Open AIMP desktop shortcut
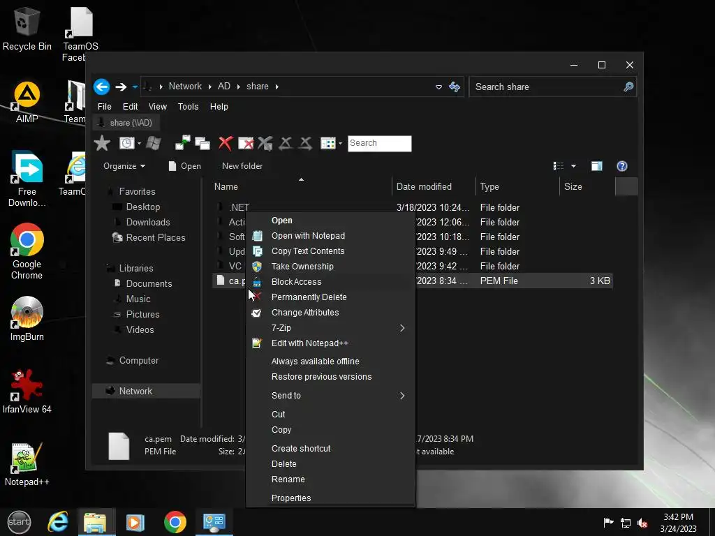This screenshot has height=536, width=715. coord(27,103)
